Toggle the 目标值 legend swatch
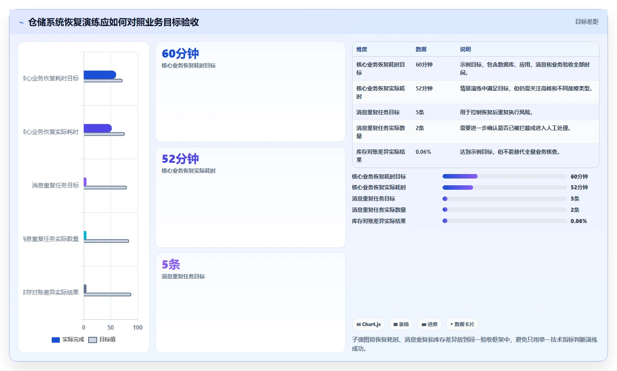 [93, 340]
